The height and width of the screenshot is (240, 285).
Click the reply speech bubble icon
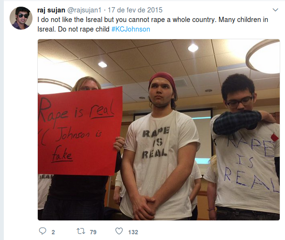click(x=43, y=231)
